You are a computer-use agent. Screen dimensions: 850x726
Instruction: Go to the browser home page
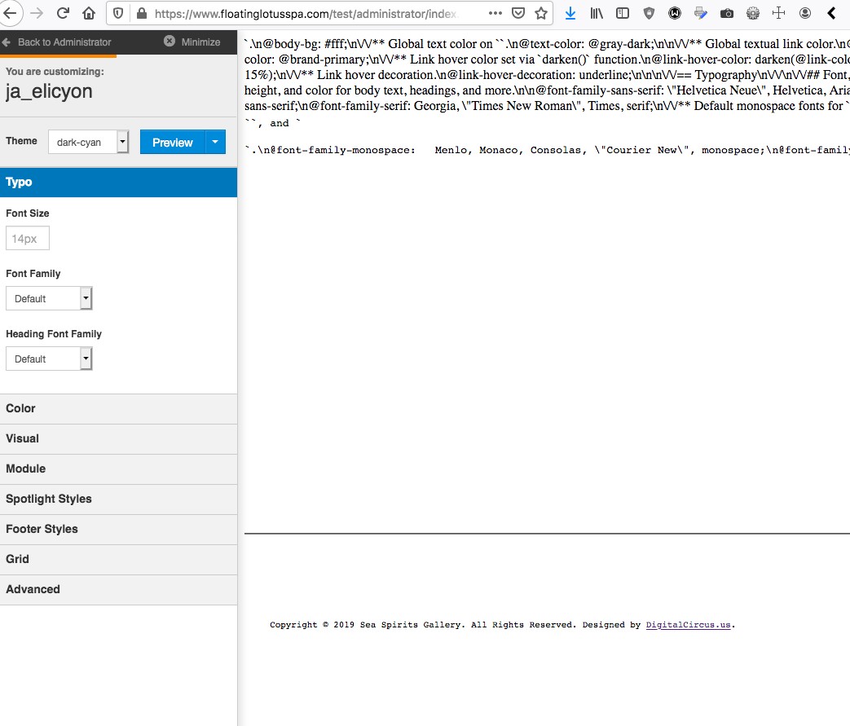point(89,13)
